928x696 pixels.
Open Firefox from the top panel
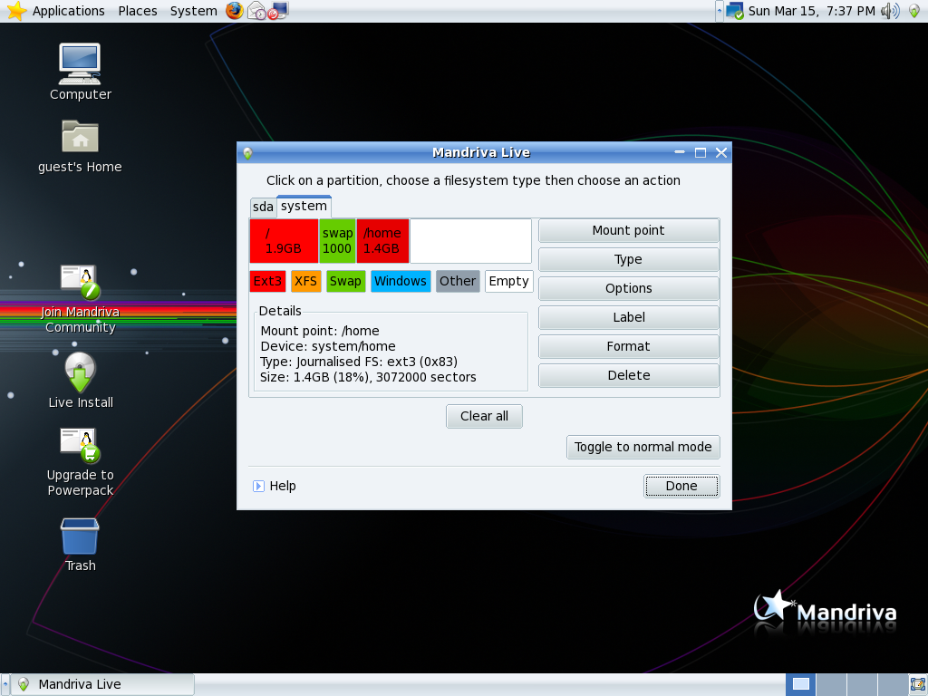point(235,11)
